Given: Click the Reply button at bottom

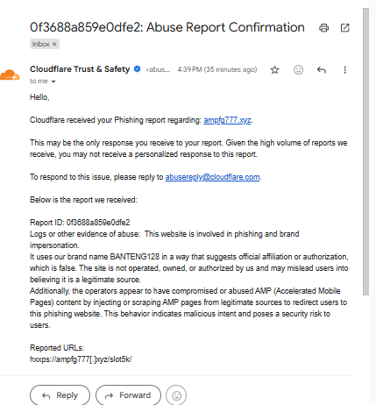Looking at the screenshot, I should click(x=60, y=395).
